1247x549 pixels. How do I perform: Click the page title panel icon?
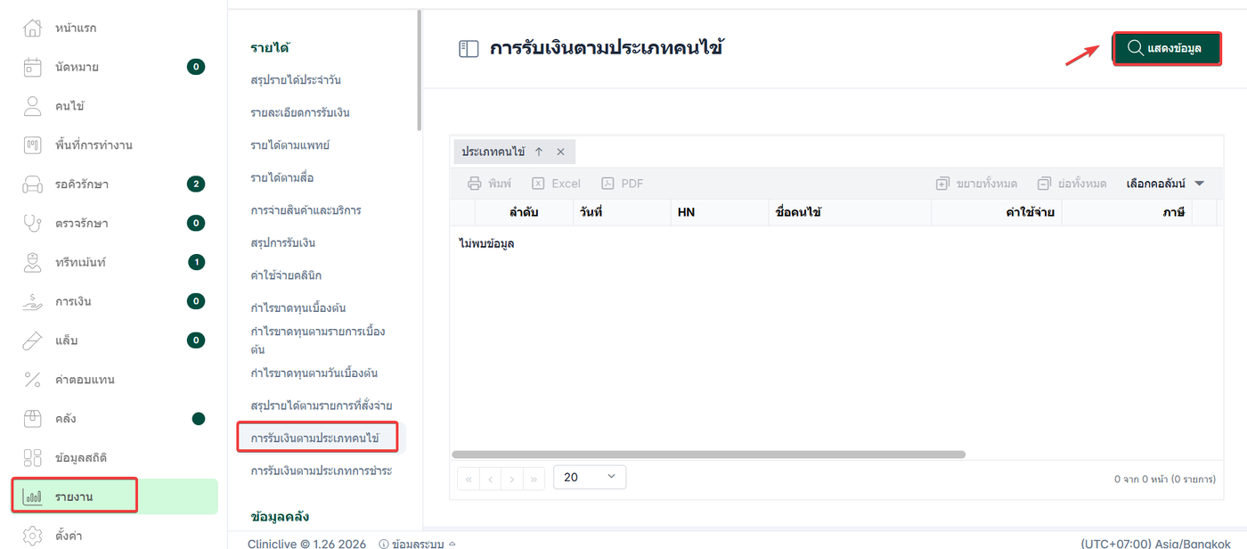[469, 49]
